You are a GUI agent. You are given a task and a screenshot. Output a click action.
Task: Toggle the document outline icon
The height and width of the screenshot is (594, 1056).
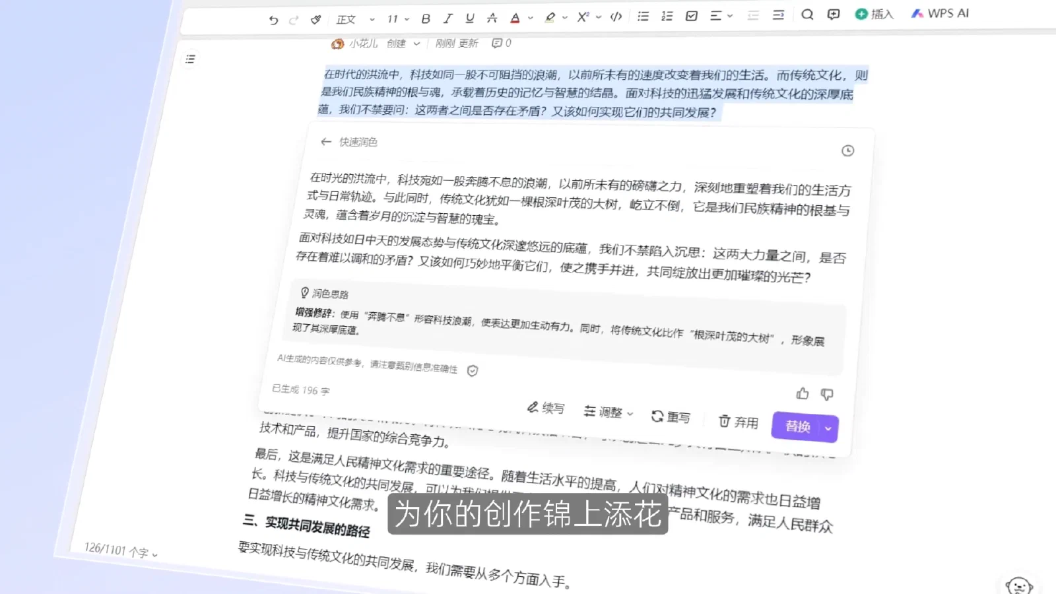[x=190, y=59]
